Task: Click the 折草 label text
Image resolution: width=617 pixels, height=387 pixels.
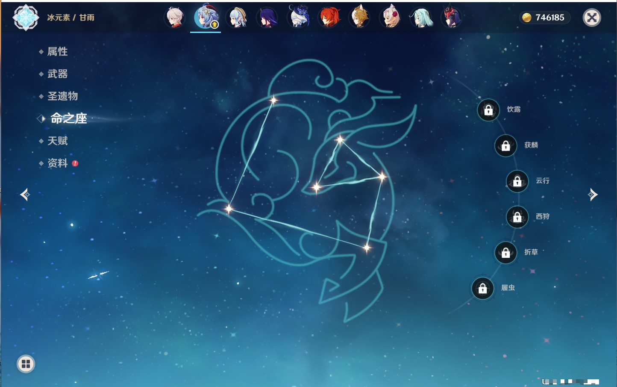Action: pyautogui.click(x=531, y=252)
